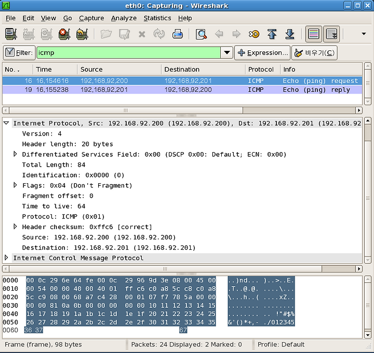The height and width of the screenshot is (353, 374).
Task: Select Destination: 192.168.92.201 detail line
Action: (x=109, y=248)
